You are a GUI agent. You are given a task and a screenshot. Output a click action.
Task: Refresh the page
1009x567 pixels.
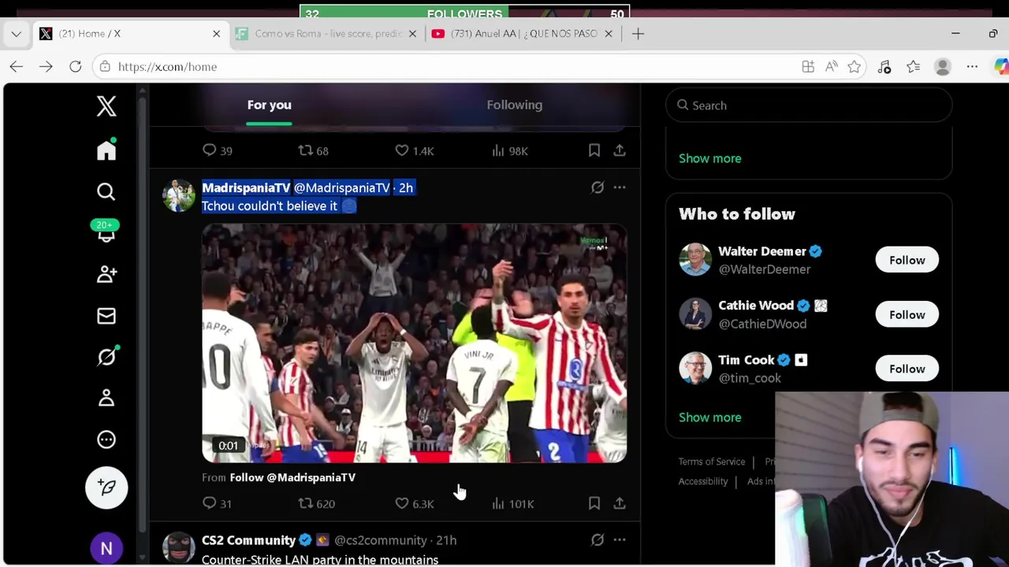76,67
